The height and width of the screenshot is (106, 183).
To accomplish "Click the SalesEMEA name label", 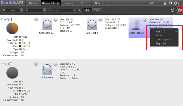I will coord(92,33).
